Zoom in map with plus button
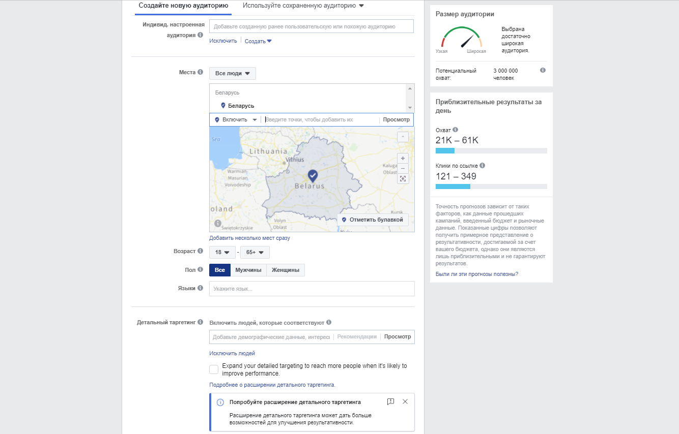This screenshot has height=434, width=679. tap(403, 158)
